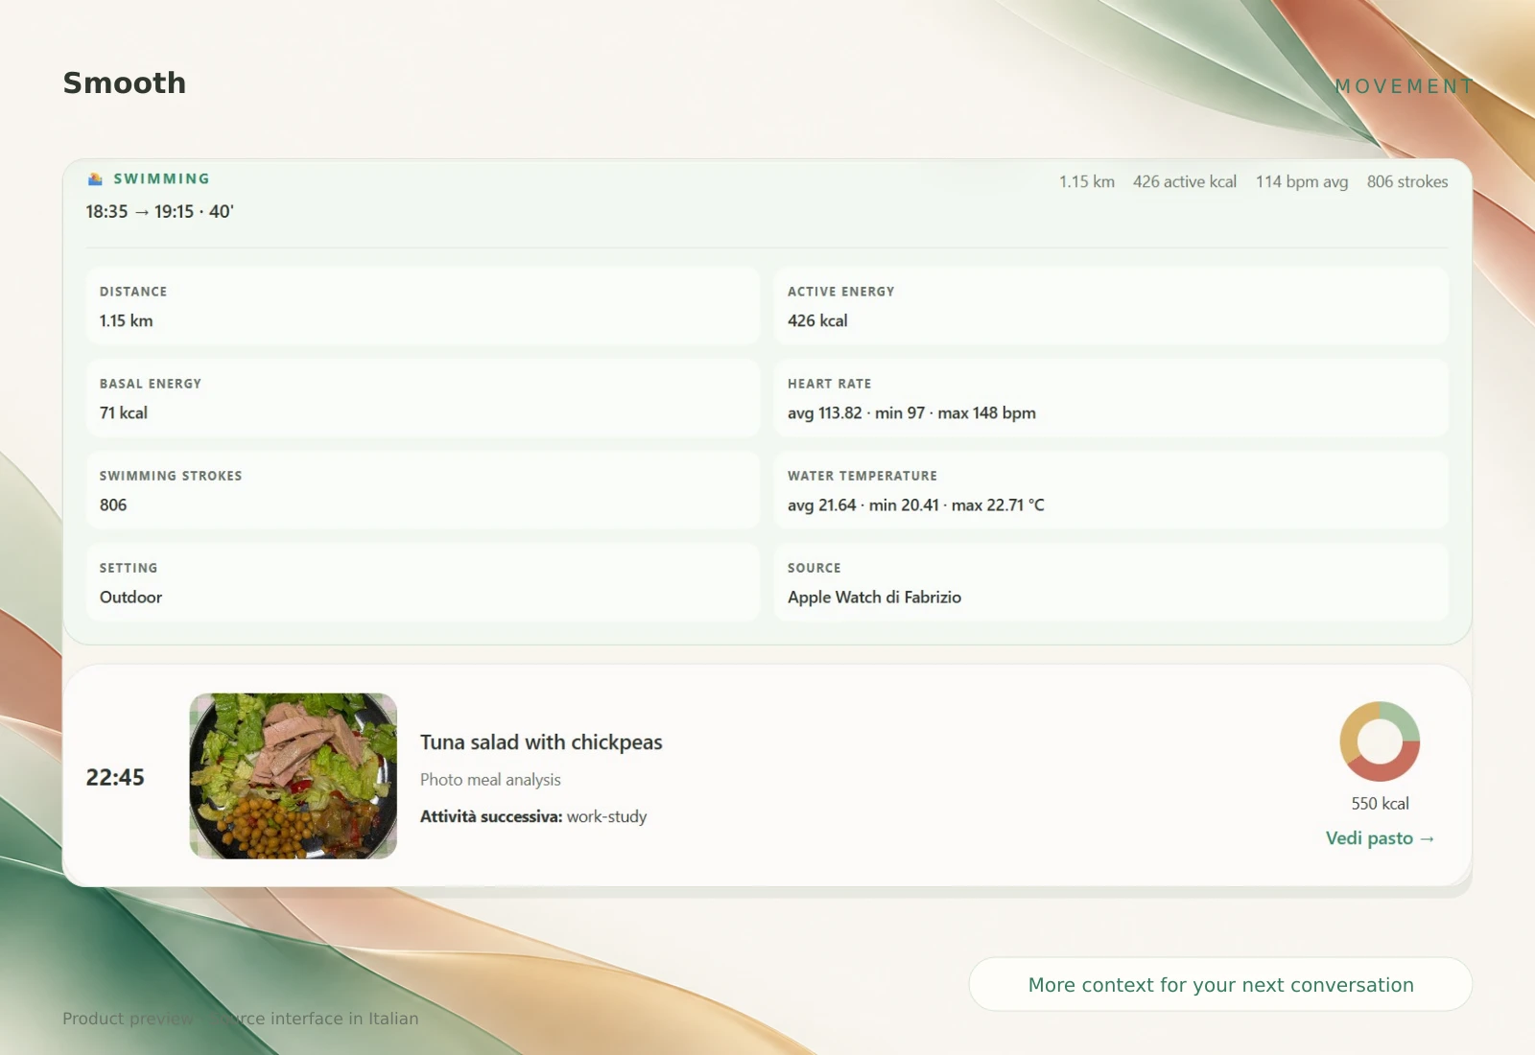1535x1055 pixels.
Task: Click the Photo meal analysis subtitle
Action: click(490, 780)
